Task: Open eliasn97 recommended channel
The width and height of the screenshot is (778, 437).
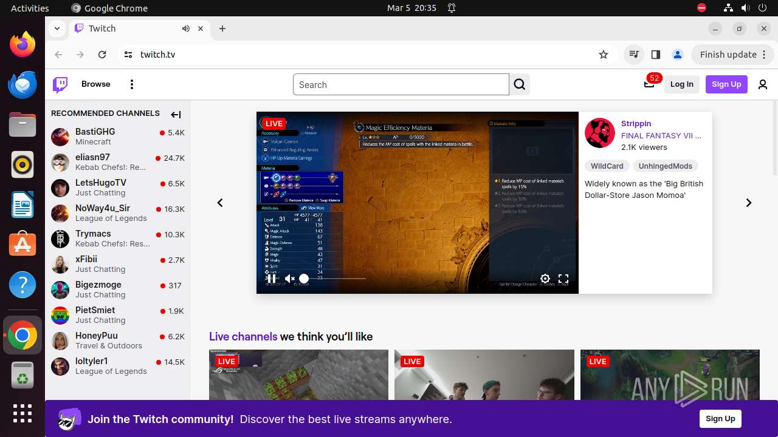Action: 118,162
